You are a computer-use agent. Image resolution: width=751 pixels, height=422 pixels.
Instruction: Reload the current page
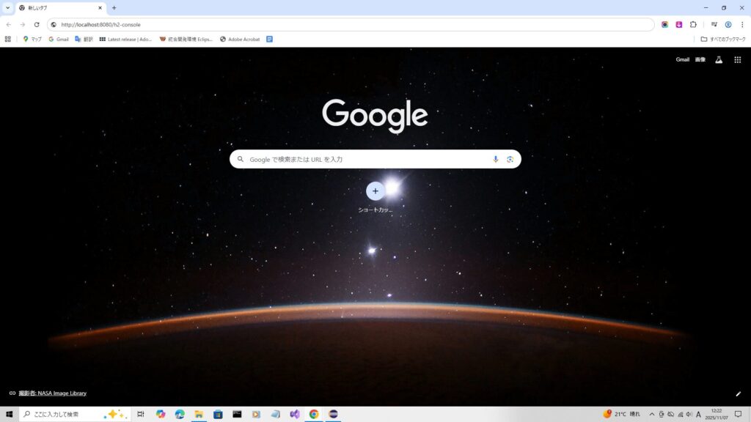coord(37,24)
